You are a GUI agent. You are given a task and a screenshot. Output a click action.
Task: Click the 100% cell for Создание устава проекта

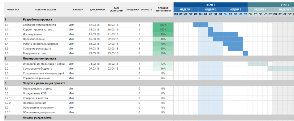(163, 25)
